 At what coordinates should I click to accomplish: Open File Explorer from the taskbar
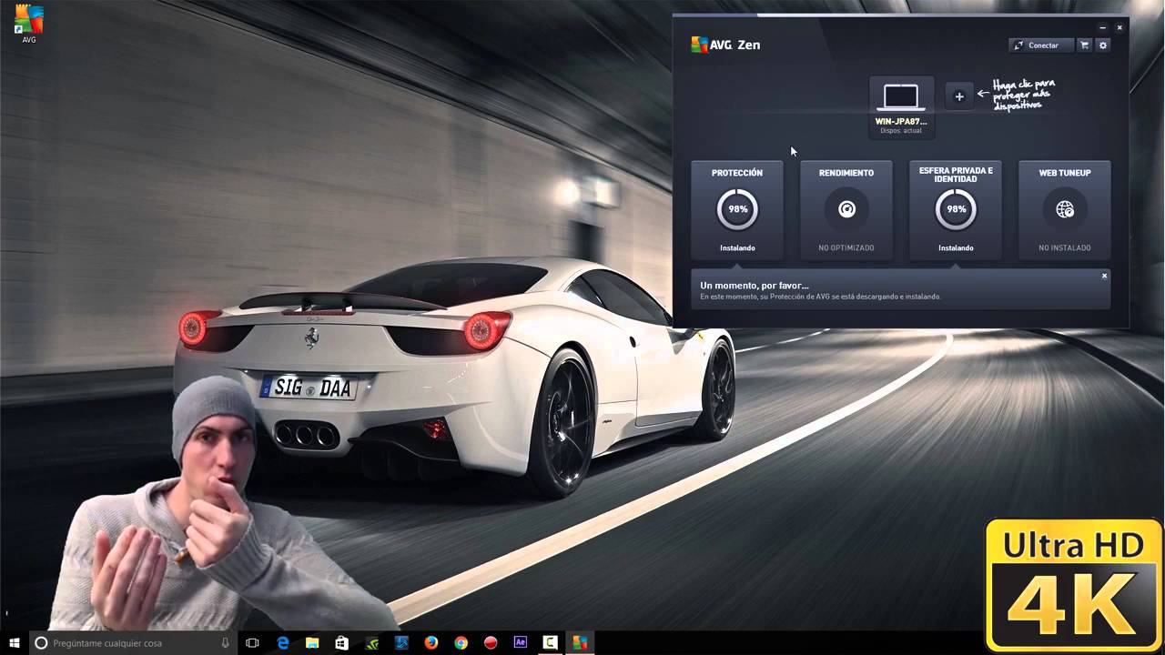coord(312,642)
